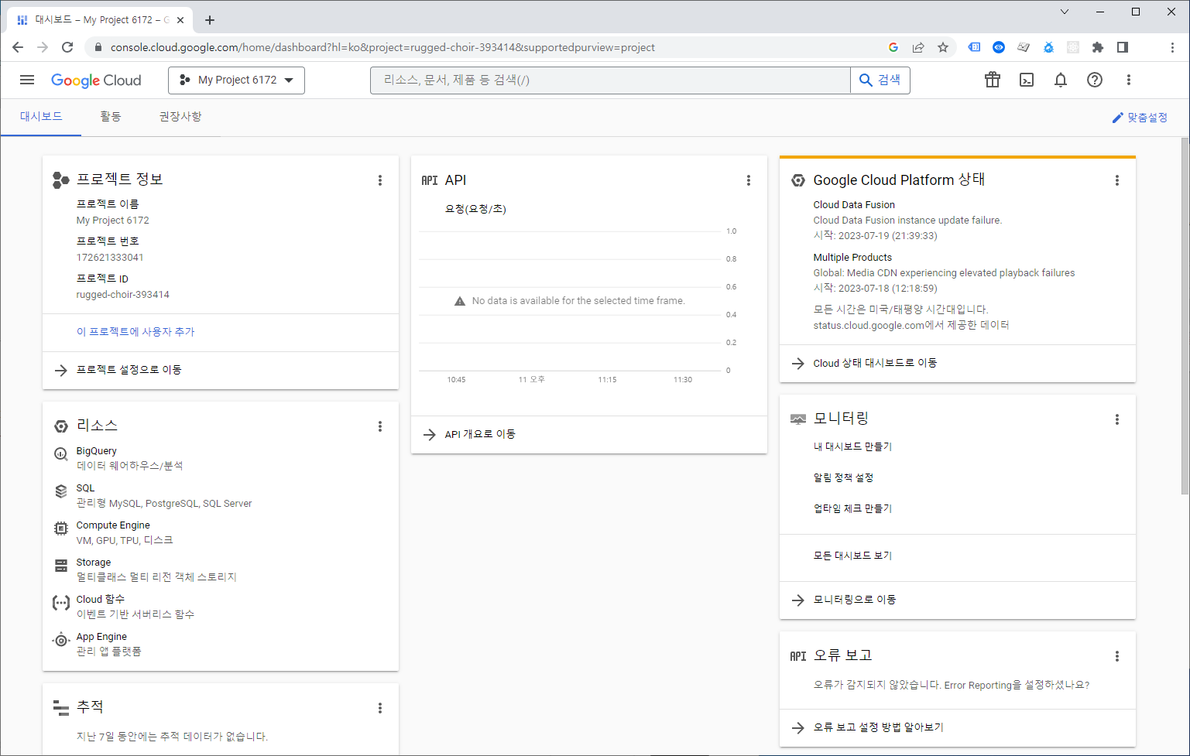Open the My Project 6172 project selector
The width and height of the screenshot is (1190, 756).
(x=236, y=80)
